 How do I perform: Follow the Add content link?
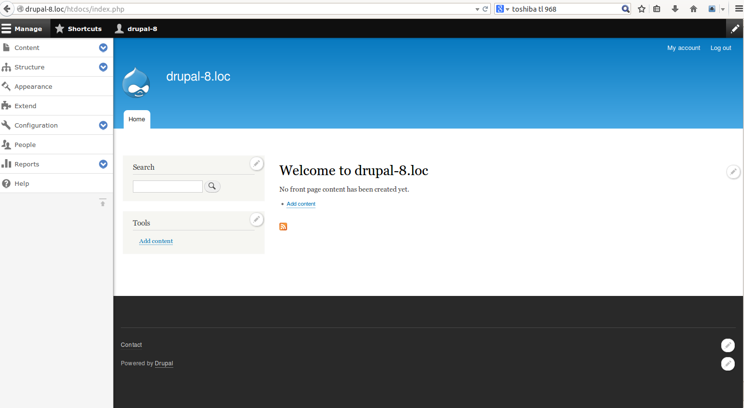[x=301, y=204]
